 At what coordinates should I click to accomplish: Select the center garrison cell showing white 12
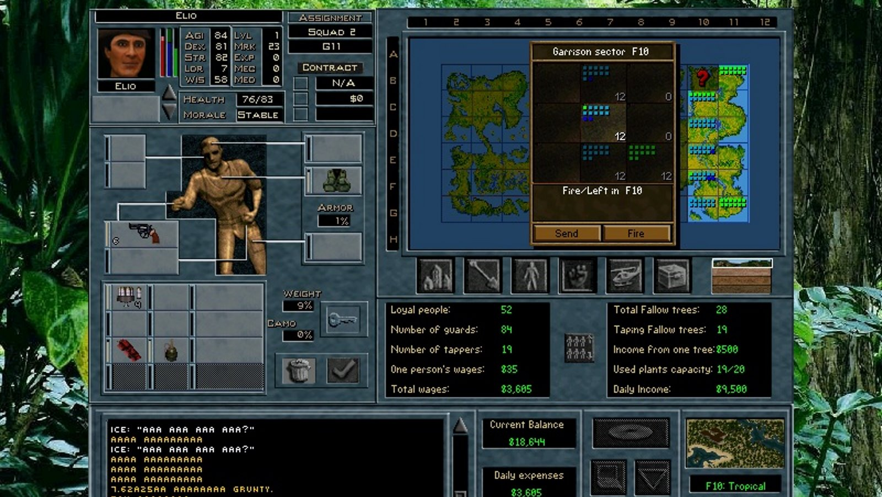(x=603, y=122)
